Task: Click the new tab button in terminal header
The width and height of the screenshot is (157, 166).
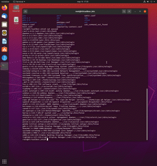Action: pyautogui.click(x=25, y=12)
